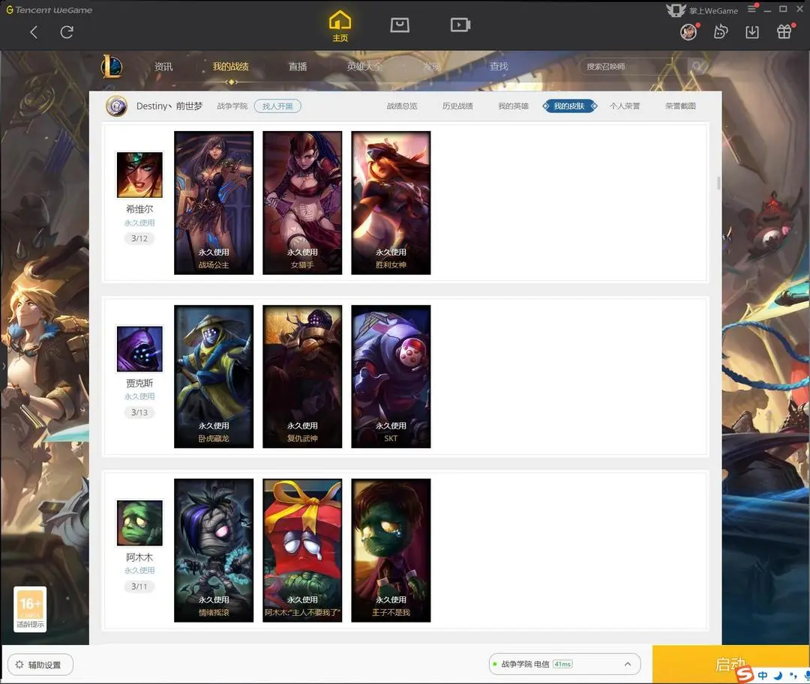Switch to the 个人荣誉 tab
Image resolution: width=810 pixels, height=684 pixels.
(625, 106)
